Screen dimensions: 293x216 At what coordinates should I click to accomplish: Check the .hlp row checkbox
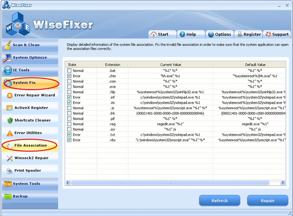pos(69,92)
